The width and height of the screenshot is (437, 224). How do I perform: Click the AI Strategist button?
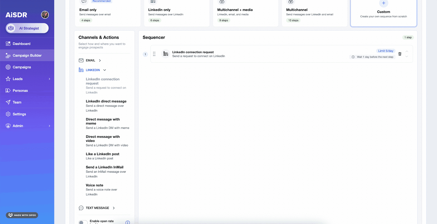point(27,28)
